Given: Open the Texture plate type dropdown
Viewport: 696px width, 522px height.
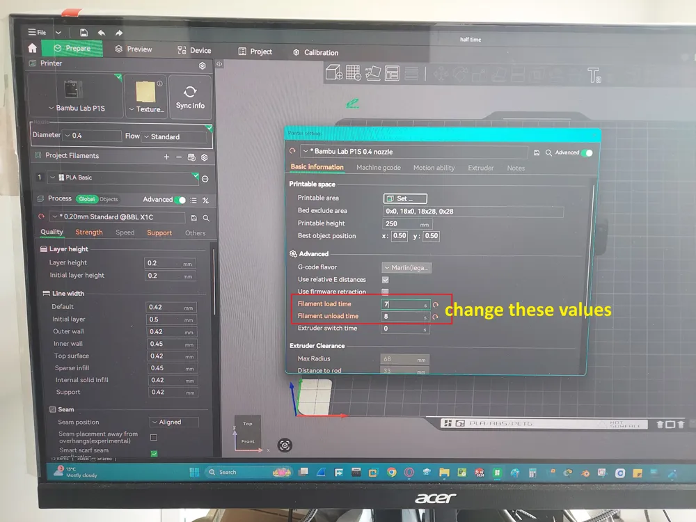Looking at the screenshot, I should (146, 109).
